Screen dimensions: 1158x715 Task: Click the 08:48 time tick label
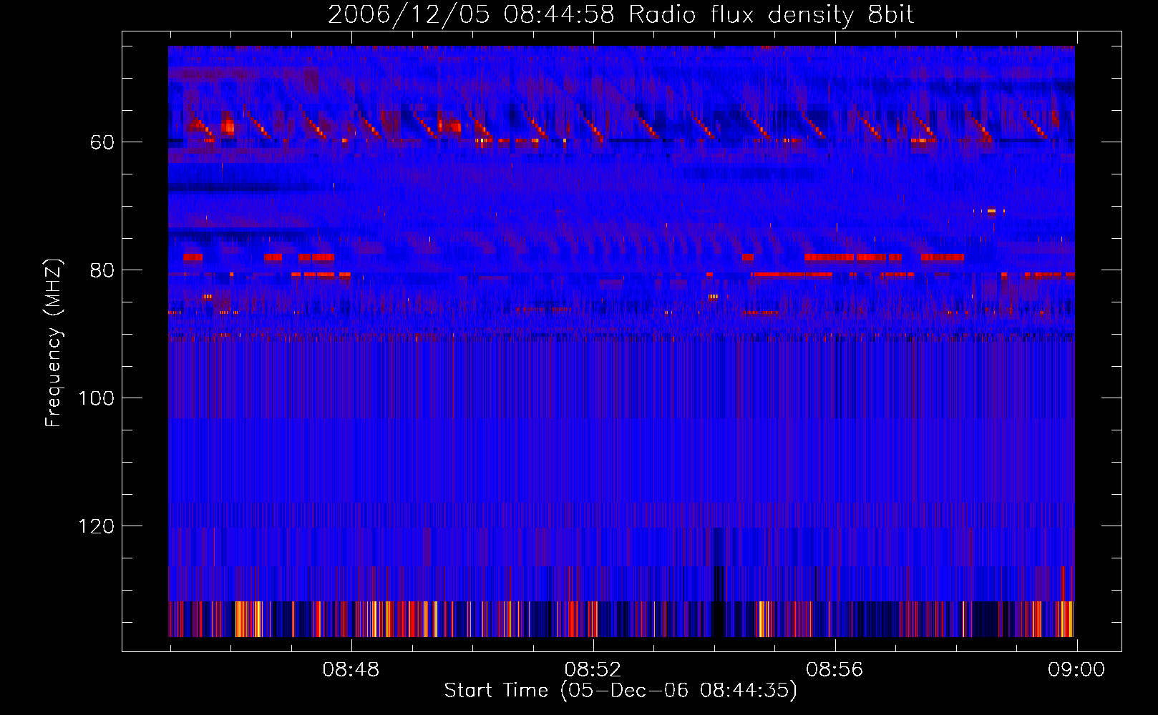(x=351, y=670)
